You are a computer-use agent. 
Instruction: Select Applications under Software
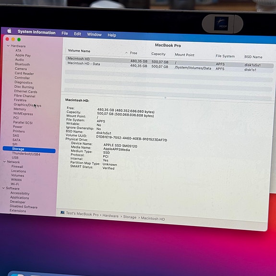tap(20, 197)
